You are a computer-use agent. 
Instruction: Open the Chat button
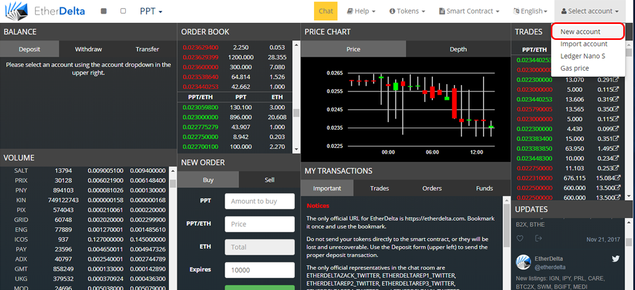(326, 11)
